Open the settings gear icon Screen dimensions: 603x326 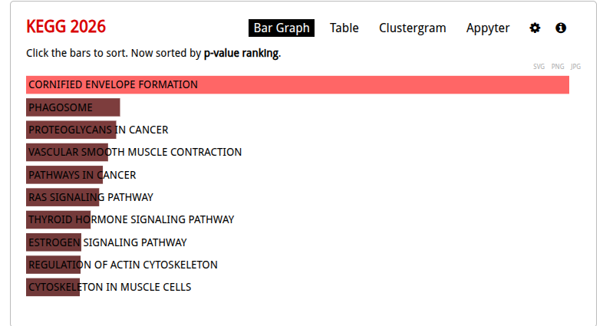(535, 28)
